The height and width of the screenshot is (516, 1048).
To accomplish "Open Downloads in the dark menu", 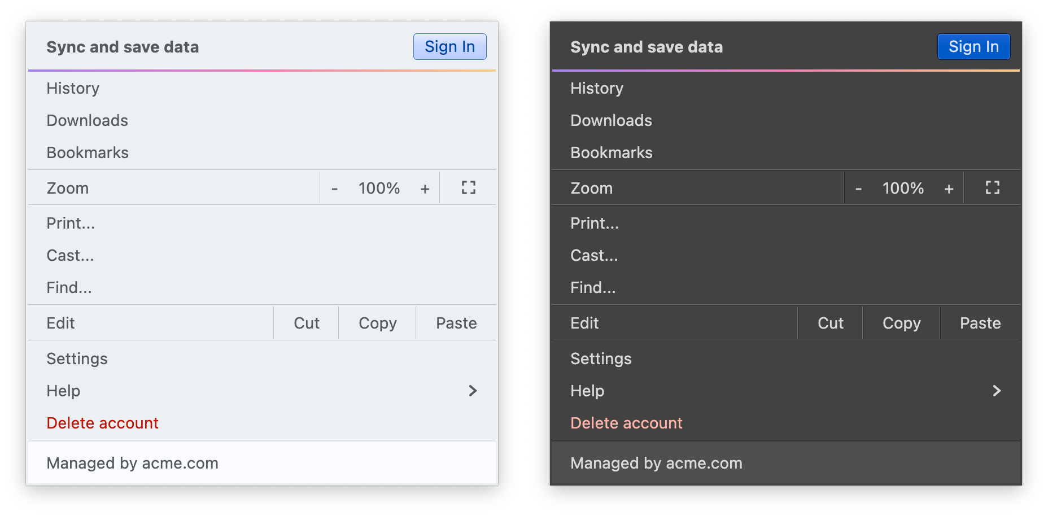I will click(x=611, y=121).
